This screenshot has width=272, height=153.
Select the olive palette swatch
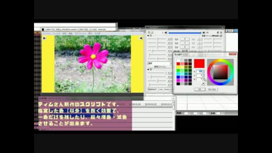point(186,67)
